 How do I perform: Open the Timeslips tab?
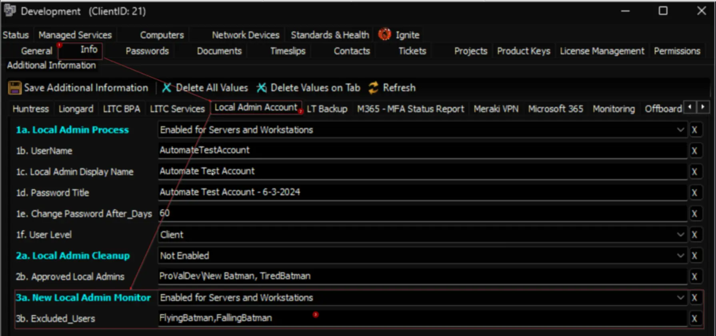(x=288, y=51)
